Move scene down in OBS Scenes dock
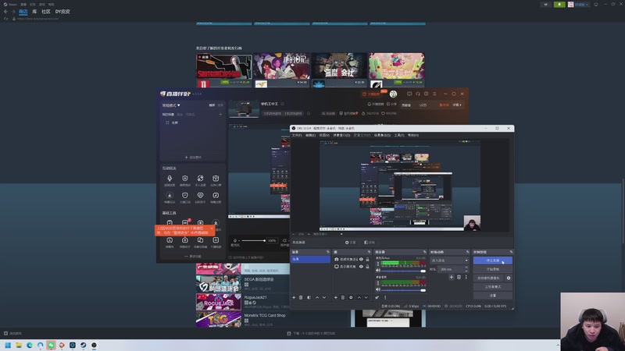Screen dimensions: 625x351 pyautogui.click(x=324, y=297)
